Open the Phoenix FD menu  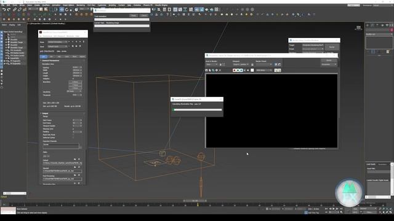click(148, 5)
